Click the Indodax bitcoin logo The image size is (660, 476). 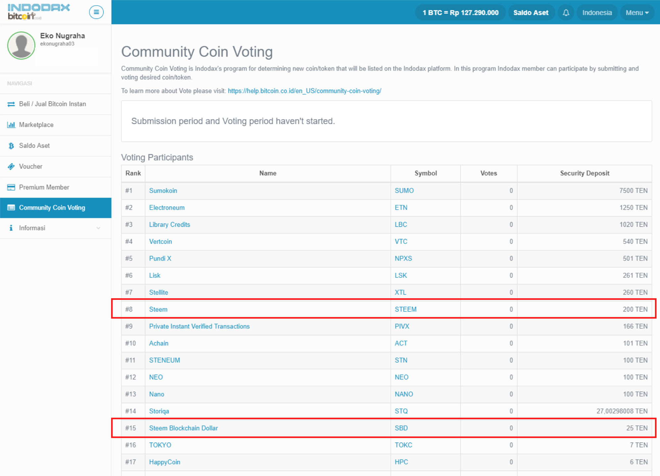38,12
